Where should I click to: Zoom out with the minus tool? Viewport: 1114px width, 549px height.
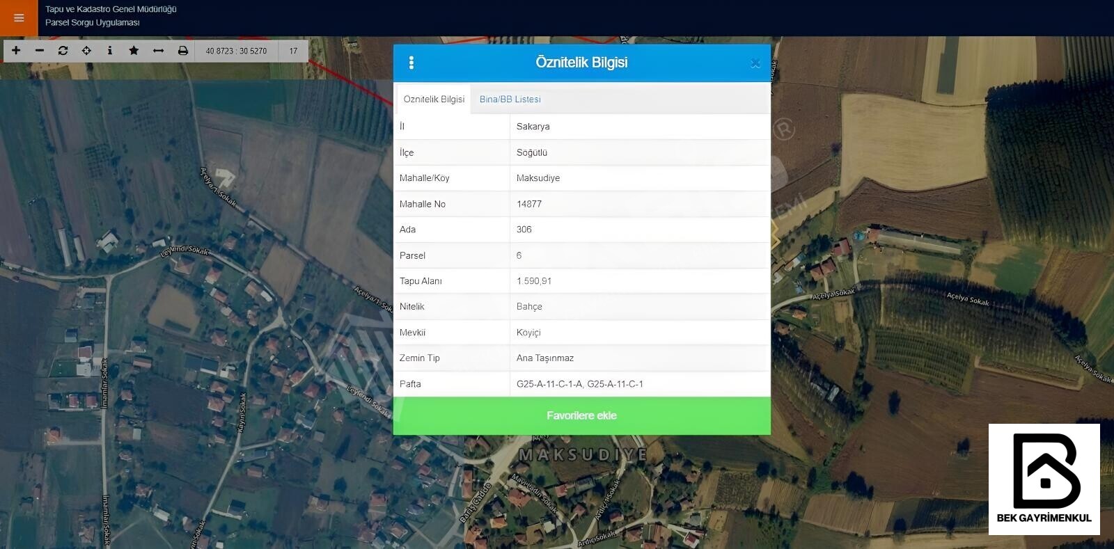point(40,51)
